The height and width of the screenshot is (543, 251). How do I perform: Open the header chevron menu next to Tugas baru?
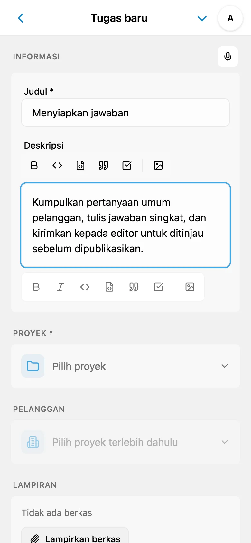click(x=202, y=18)
